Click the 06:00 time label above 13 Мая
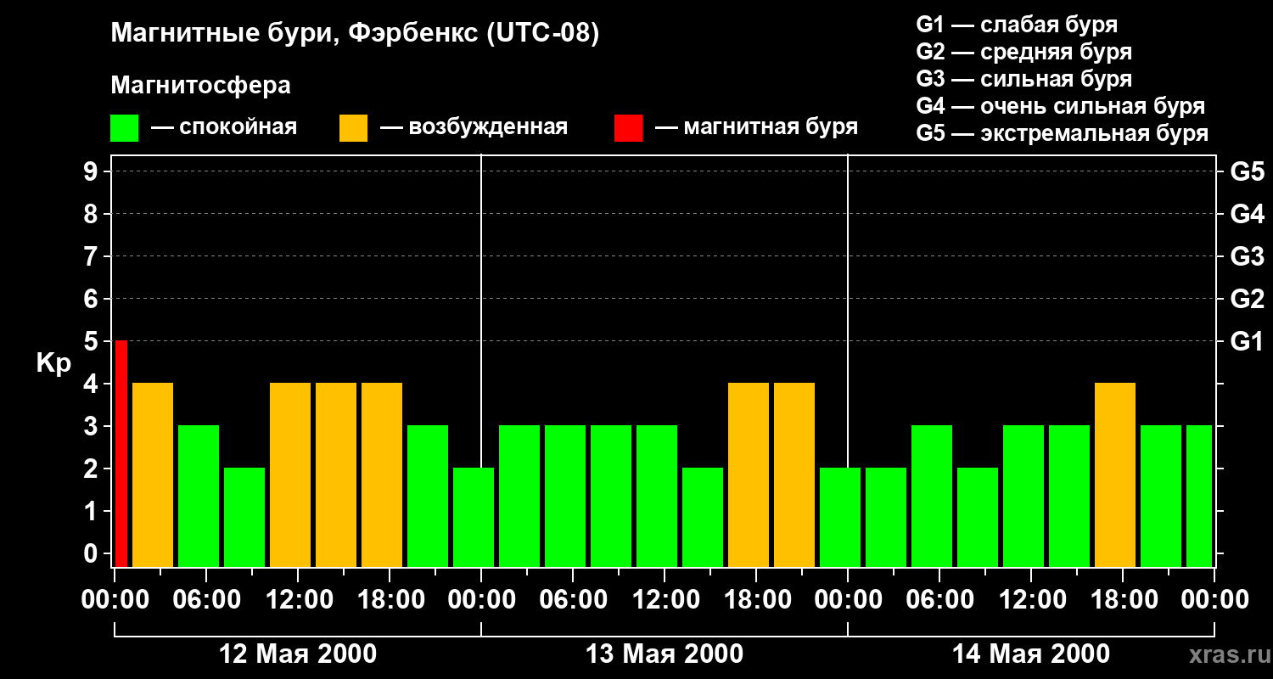Screen dimensions: 1273x679 (x=573, y=600)
